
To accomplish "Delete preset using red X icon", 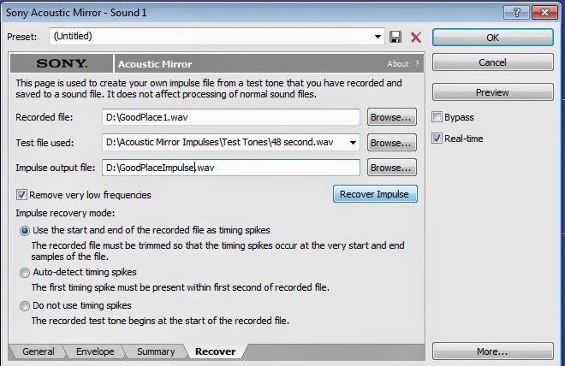I will pyautogui.click(x=416, y=37).
